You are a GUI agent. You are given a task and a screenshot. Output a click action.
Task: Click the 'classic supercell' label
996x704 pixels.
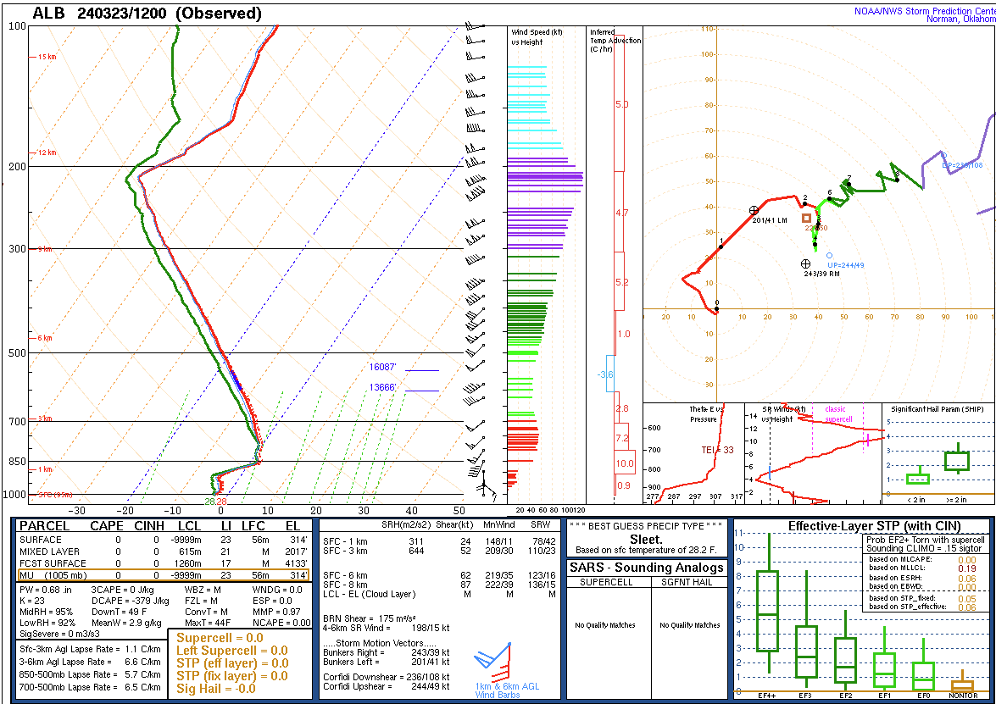837,414
